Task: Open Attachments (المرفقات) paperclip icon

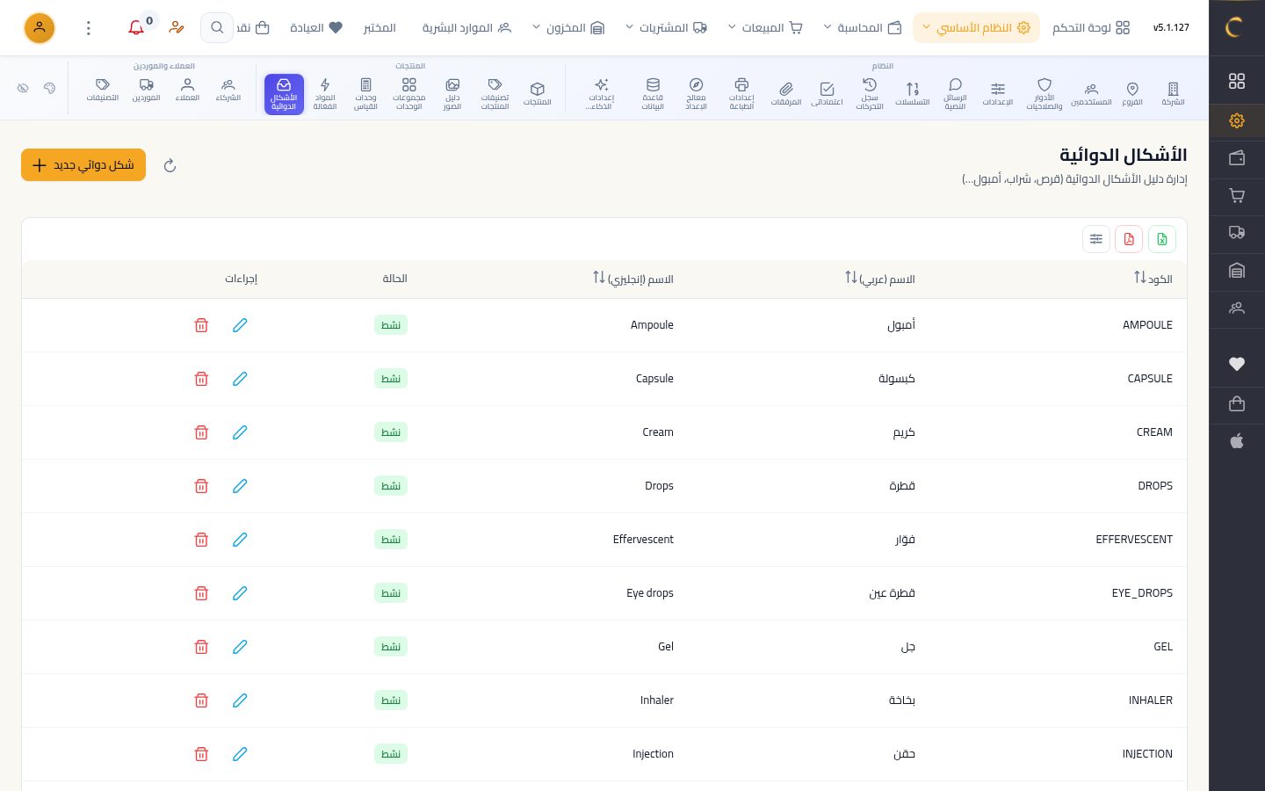Action: pos(786,94)
